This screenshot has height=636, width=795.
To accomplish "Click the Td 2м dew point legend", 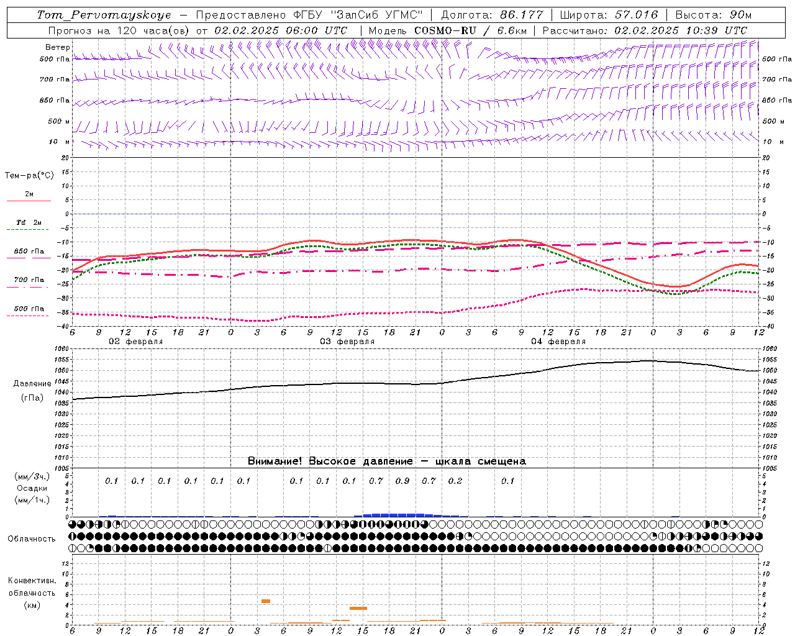I will [x=29, y=225].
